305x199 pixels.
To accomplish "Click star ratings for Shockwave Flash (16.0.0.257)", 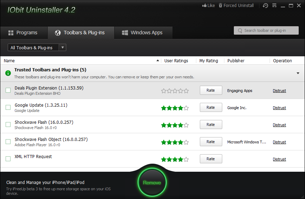I will [x=175, y=125].
